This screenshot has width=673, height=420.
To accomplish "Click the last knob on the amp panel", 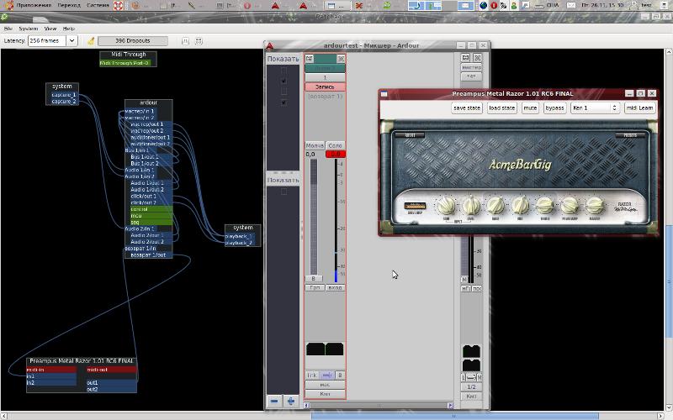I will point(595,206).
